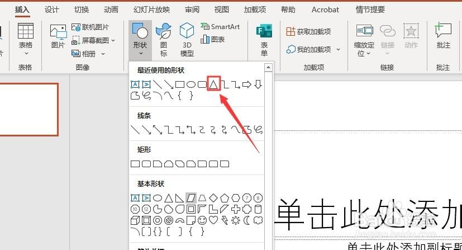Choose the sun shape
Image resolution: width=462 pixels, height=250 pixels.
[236, 220]
